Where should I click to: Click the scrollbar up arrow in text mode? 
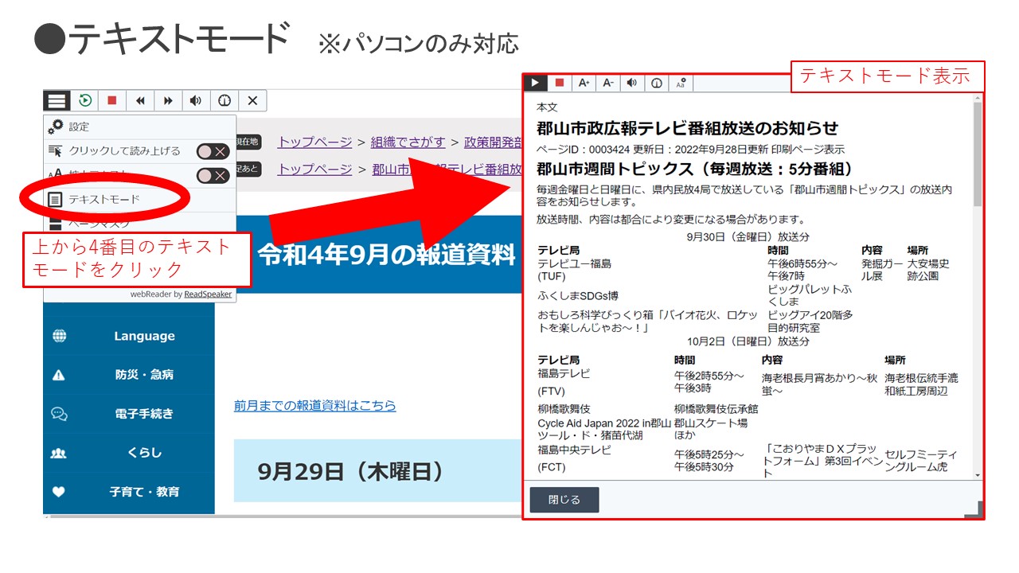[x=978, y=99]
